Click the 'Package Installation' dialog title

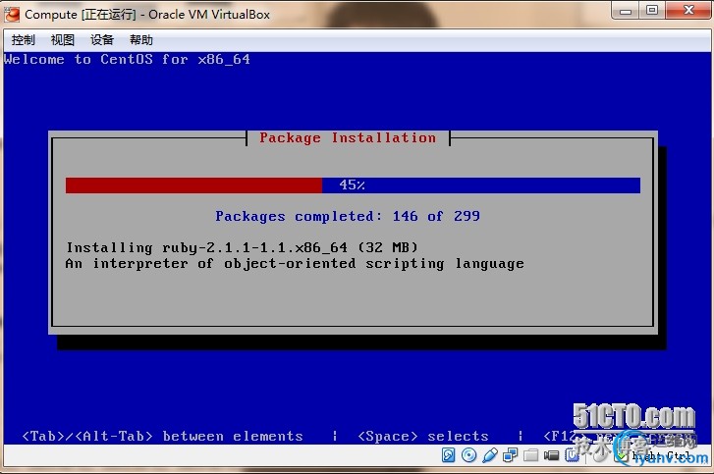tap(348, 137)
